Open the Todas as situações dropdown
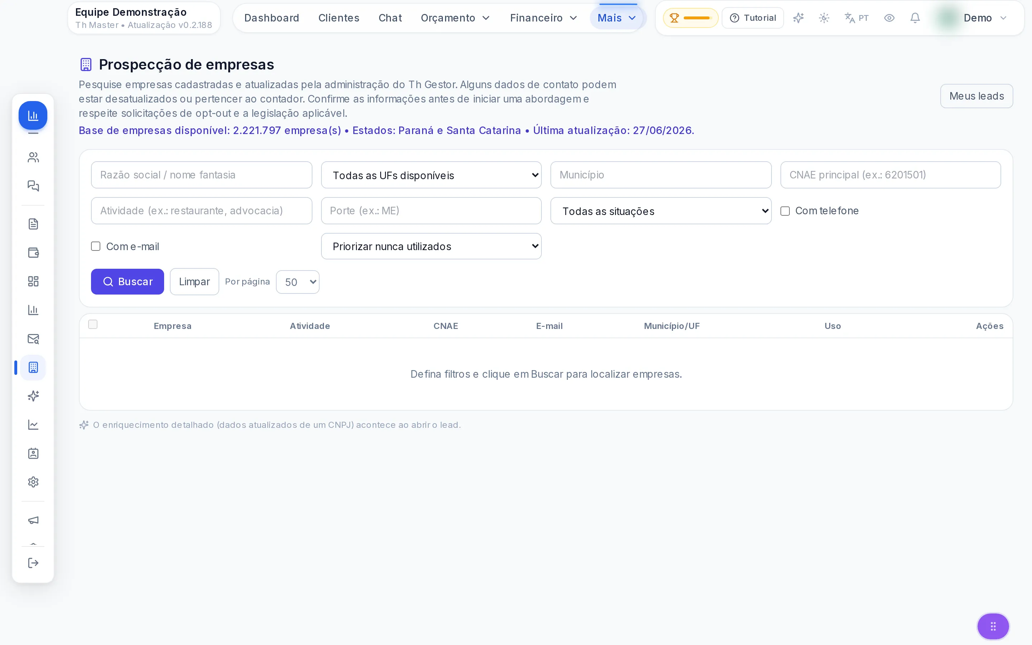The height and width of the screenshot is (645, 1032). [660, 211]
